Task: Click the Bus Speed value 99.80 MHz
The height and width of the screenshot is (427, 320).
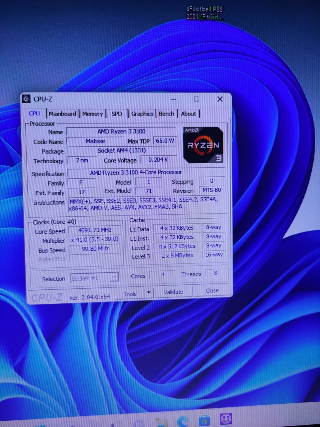Action: coord(95,248)
